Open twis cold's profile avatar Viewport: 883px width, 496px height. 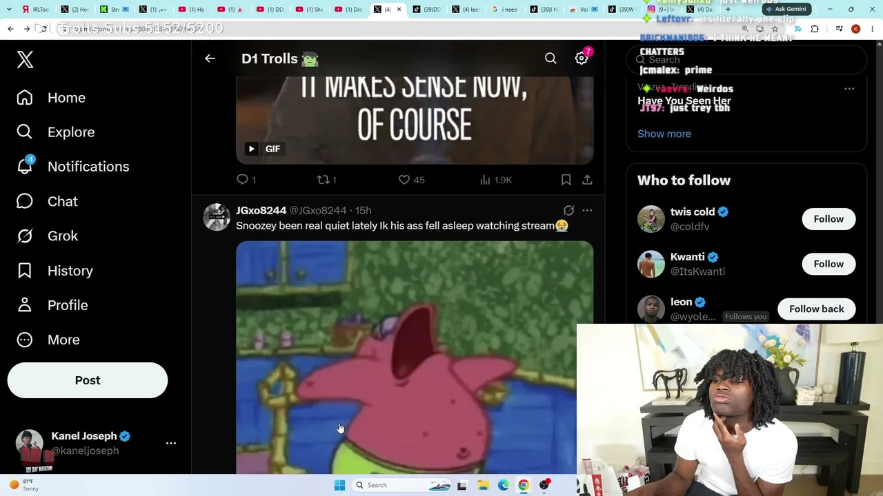(651, 219)
